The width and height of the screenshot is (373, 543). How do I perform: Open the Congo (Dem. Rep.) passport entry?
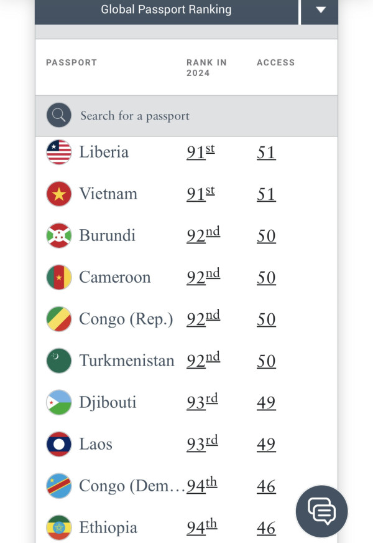click(x=132, y=486)
